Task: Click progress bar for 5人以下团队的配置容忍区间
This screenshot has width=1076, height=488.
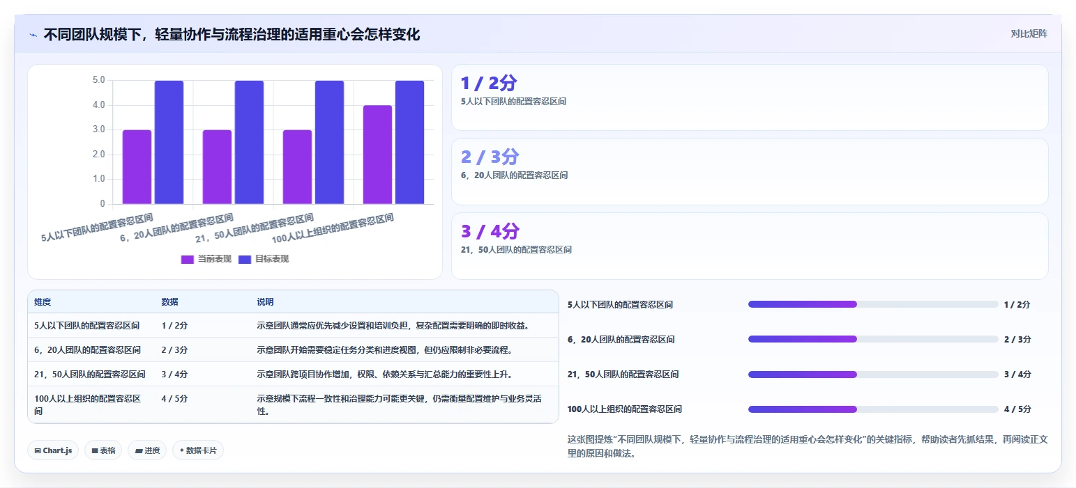Action: (x=873, y=304)
